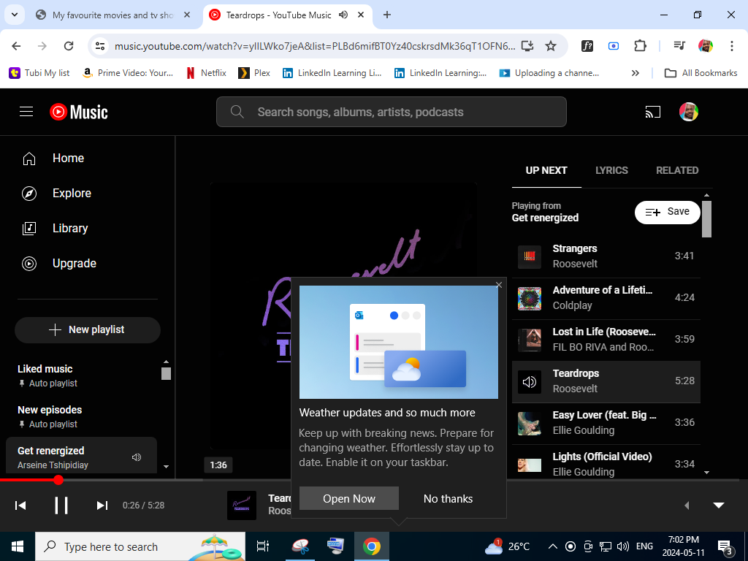Collapse the player page with down arrow

718,505
